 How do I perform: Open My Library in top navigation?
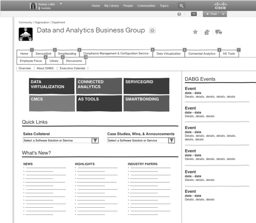coord(111,6)
